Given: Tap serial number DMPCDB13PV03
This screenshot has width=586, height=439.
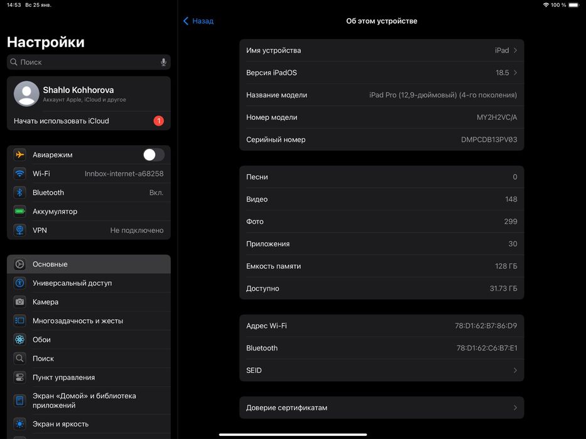Looking at the screenshot, I should click(489, 139).
